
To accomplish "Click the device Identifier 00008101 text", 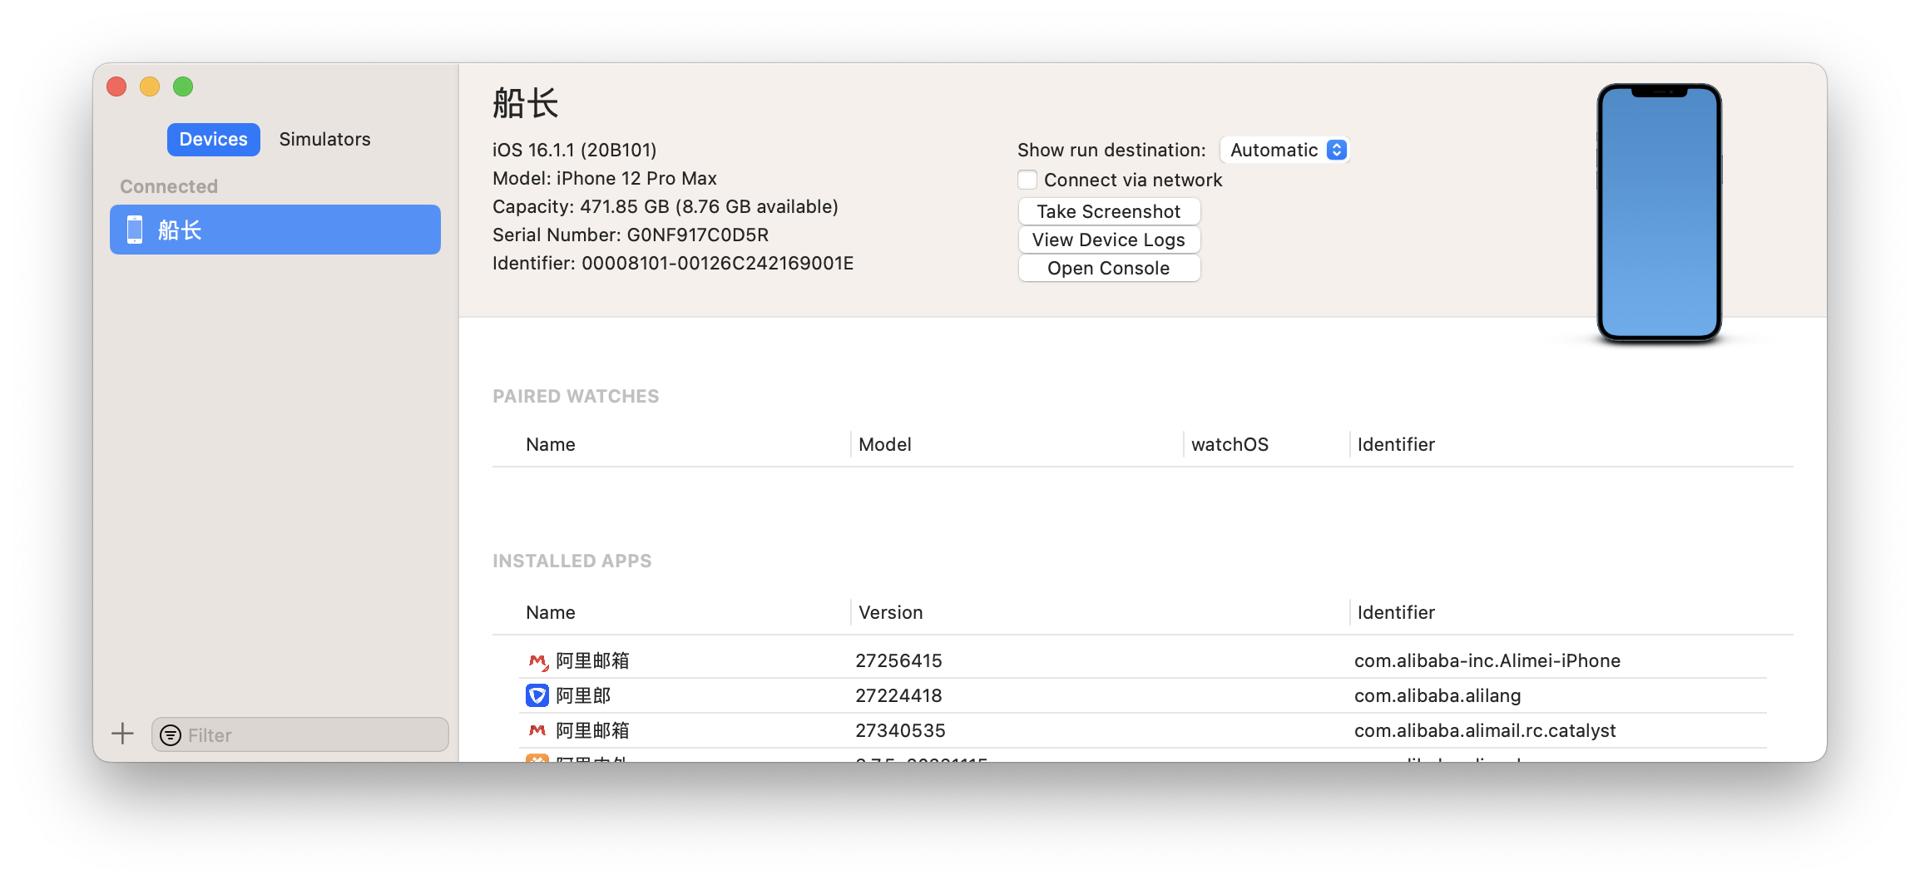I will click(x=673, y=263).
